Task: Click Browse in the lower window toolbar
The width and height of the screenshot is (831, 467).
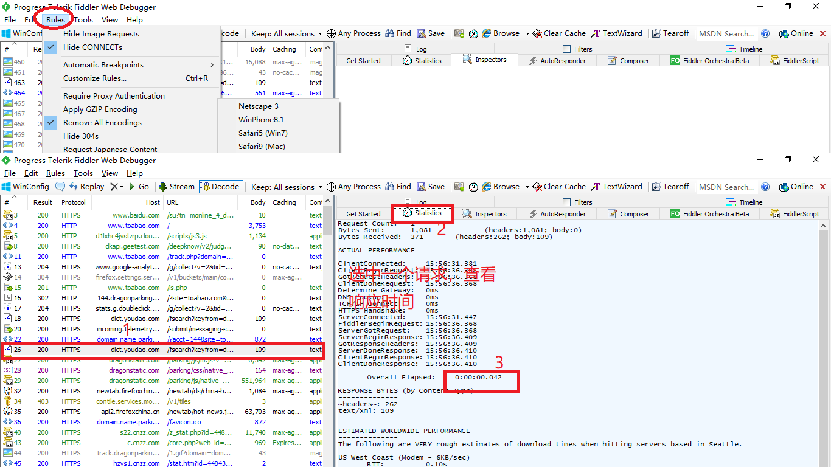Action: [501, 187]
